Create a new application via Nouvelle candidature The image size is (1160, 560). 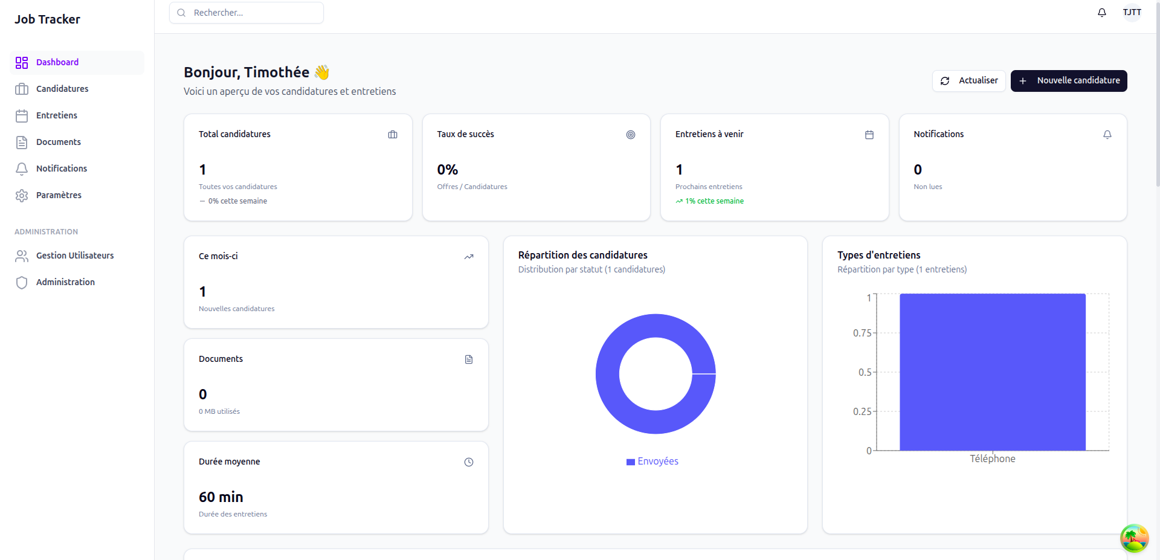pyautogui.click(x=1068, y=80)
